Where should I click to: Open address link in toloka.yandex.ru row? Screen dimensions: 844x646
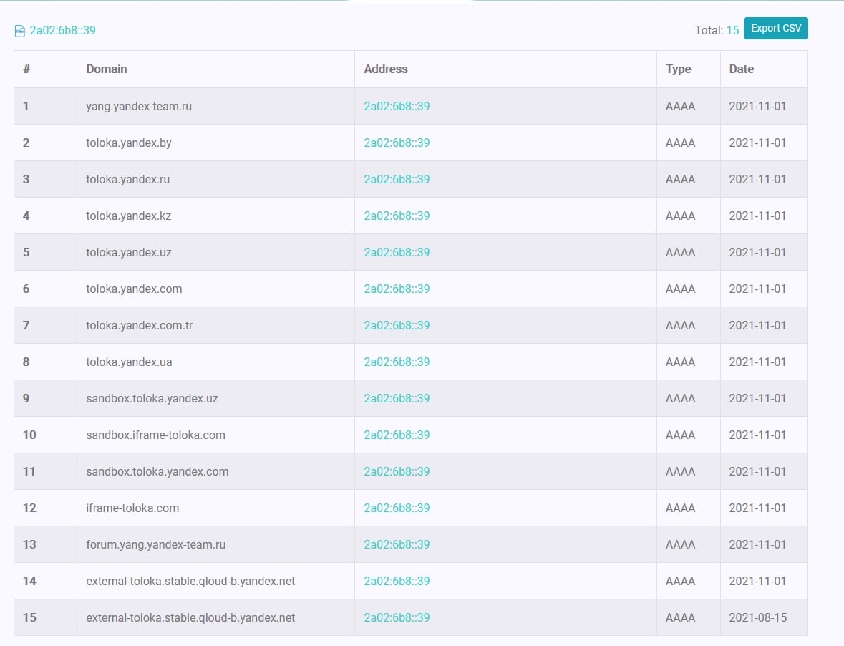coord(397,179)
